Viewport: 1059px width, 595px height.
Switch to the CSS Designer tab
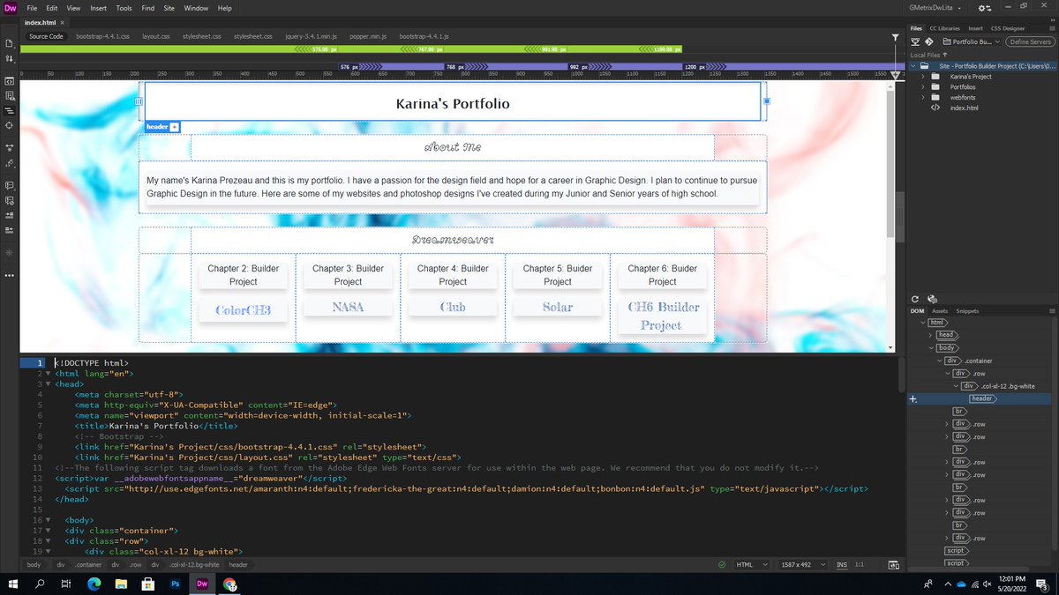click(1008, 28)
